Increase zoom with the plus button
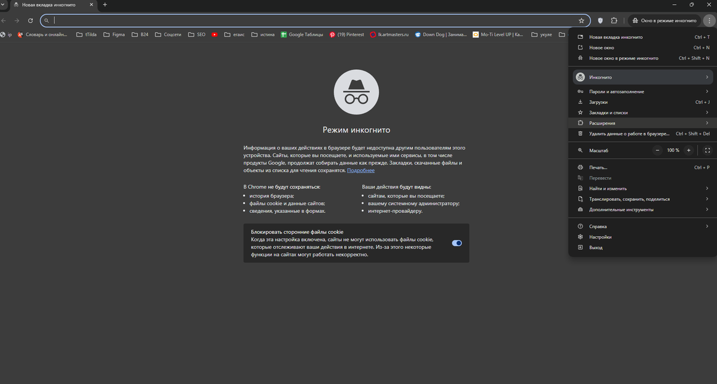 coord(689,150)
